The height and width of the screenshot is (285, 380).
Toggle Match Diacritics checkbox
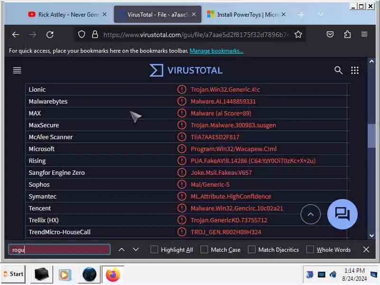tap(252, 249)
